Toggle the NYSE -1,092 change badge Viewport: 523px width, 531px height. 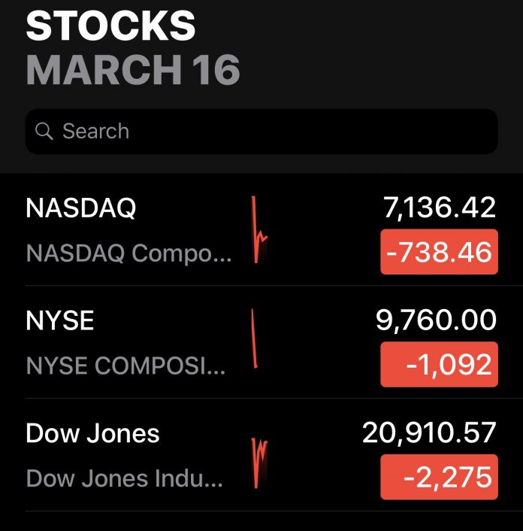click(x=439, y=365)
